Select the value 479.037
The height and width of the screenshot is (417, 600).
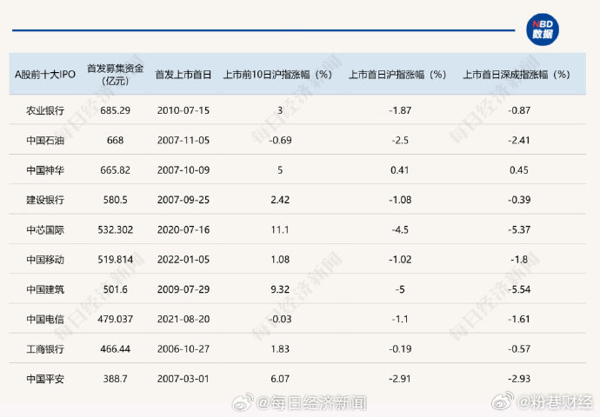click(115, 319)
